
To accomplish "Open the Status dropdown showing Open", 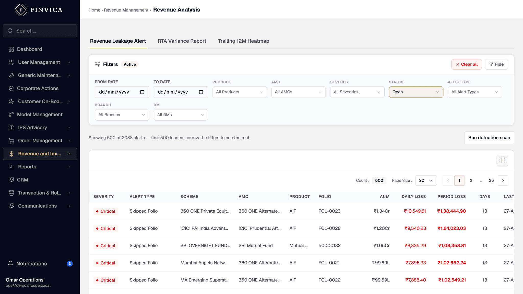I will [416, 92].
